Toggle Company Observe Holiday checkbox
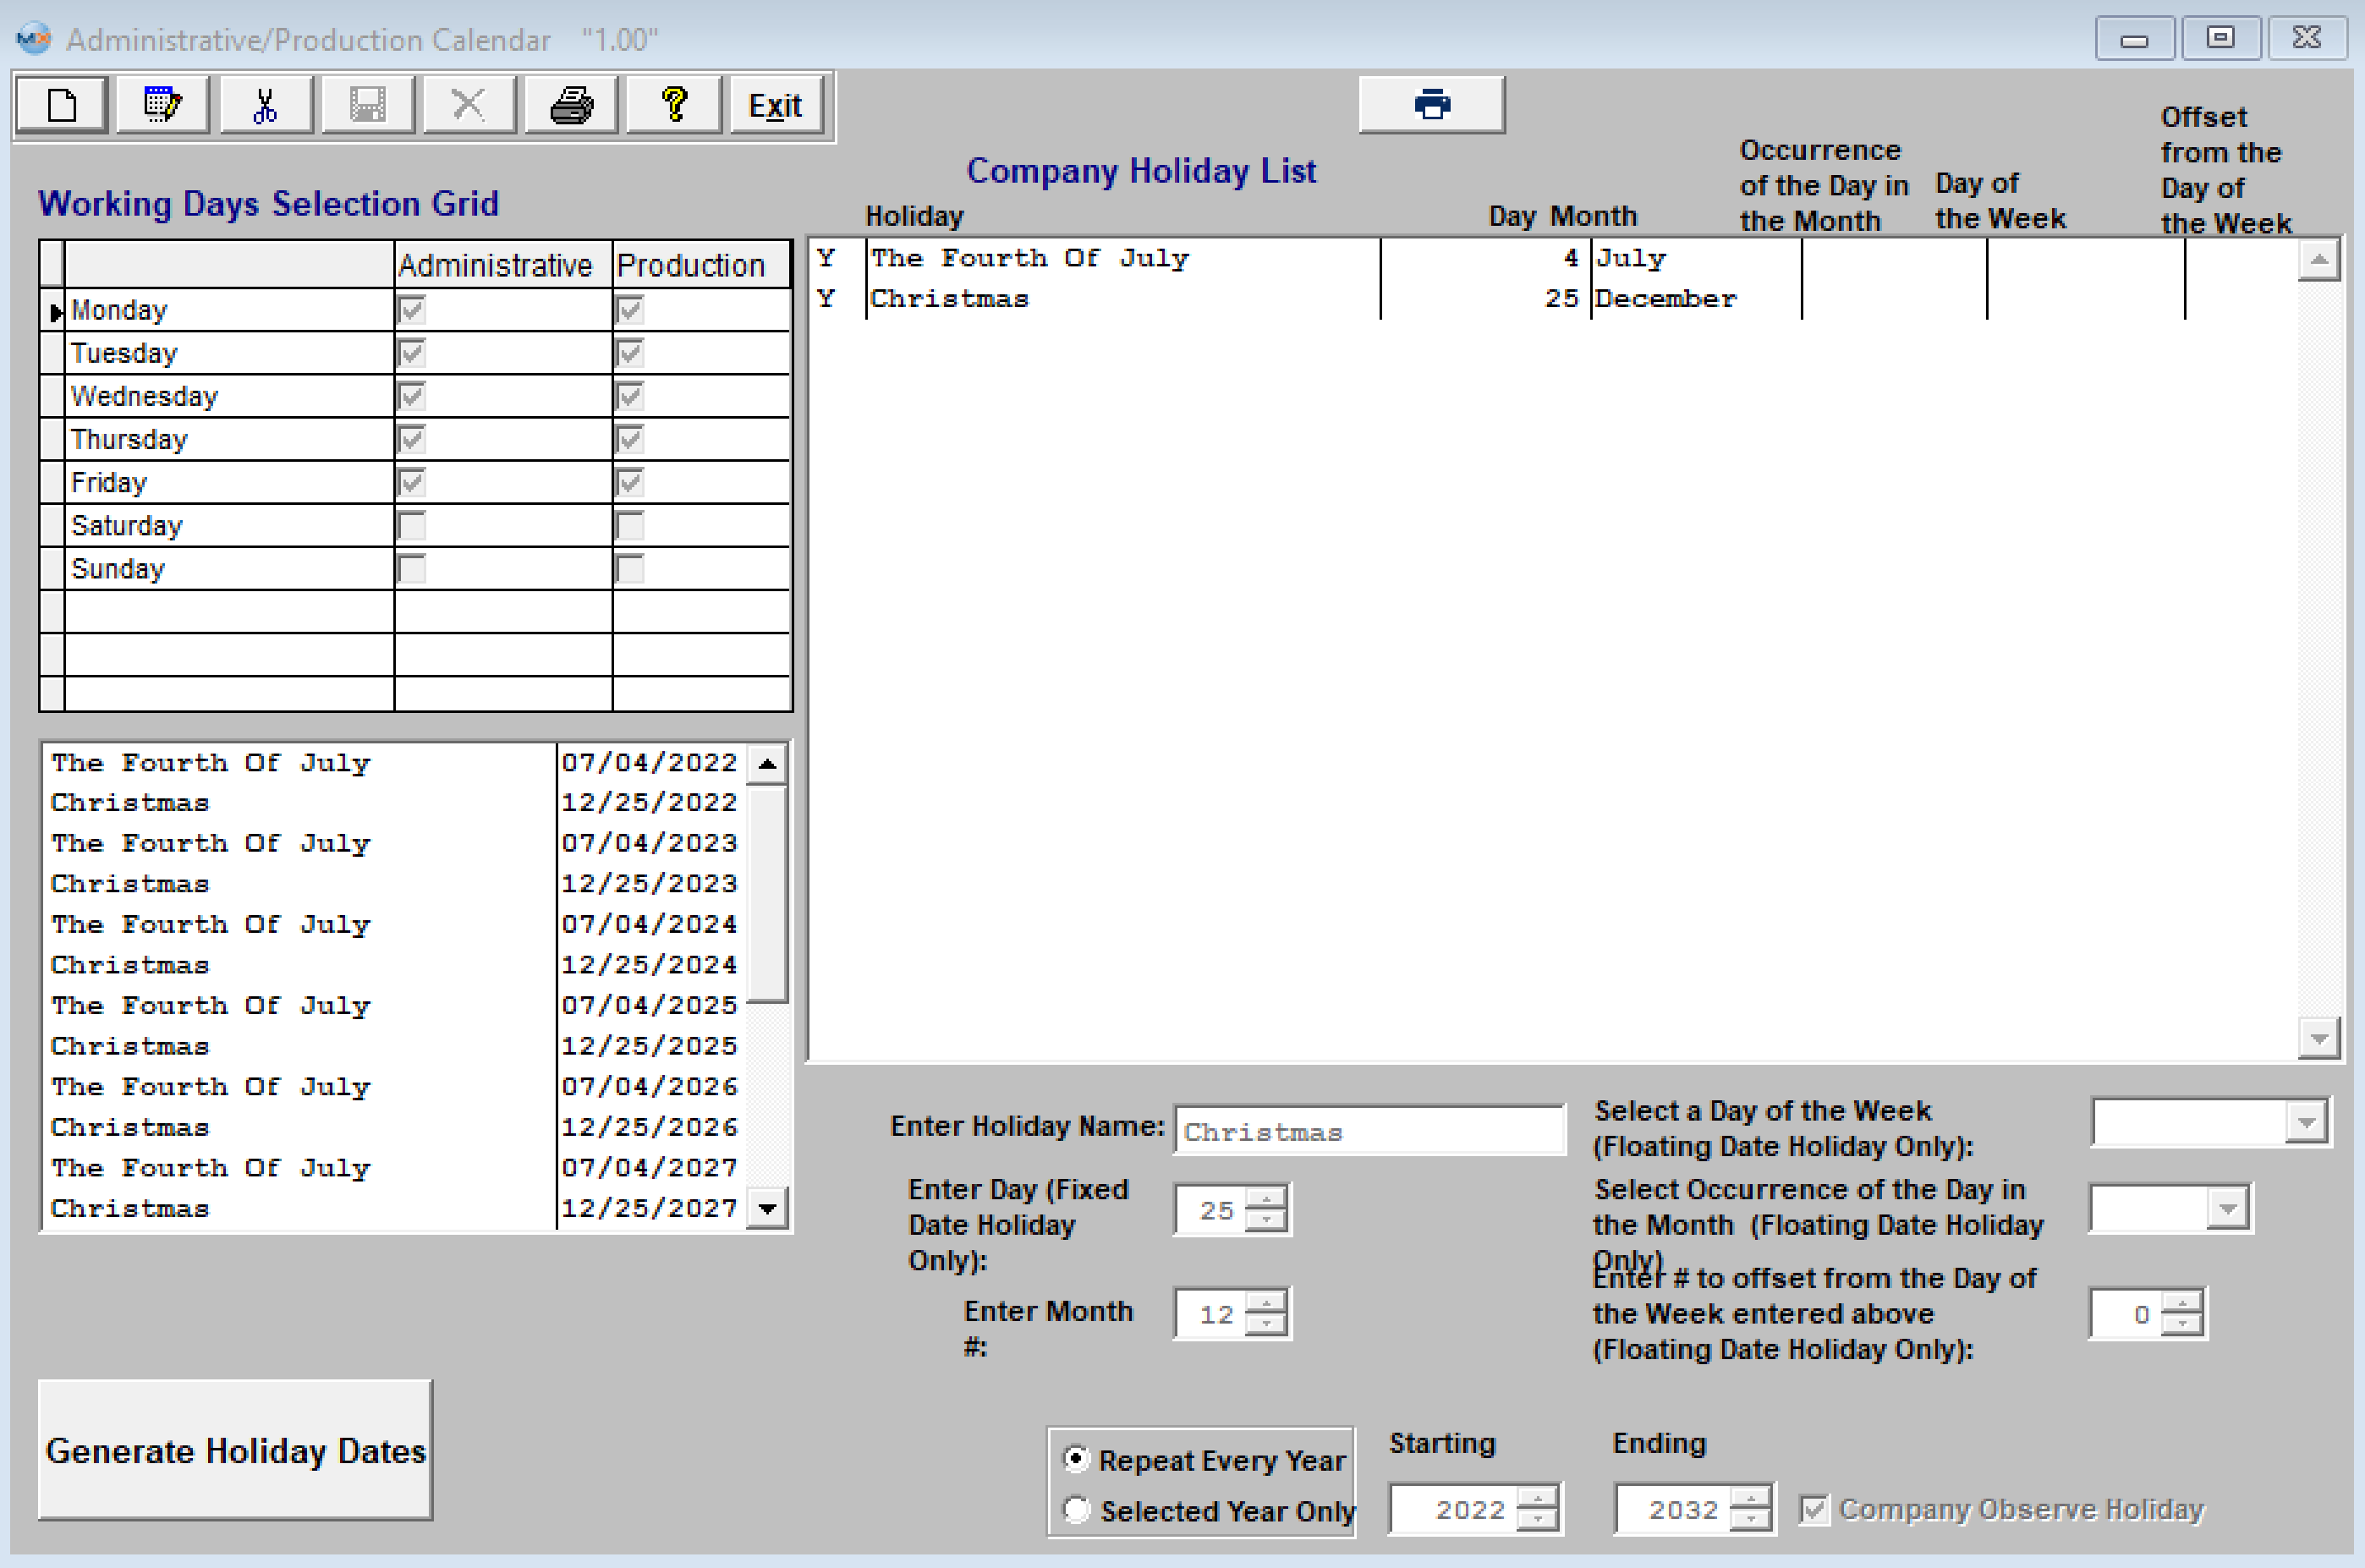 click(x=1814, y=1509)
